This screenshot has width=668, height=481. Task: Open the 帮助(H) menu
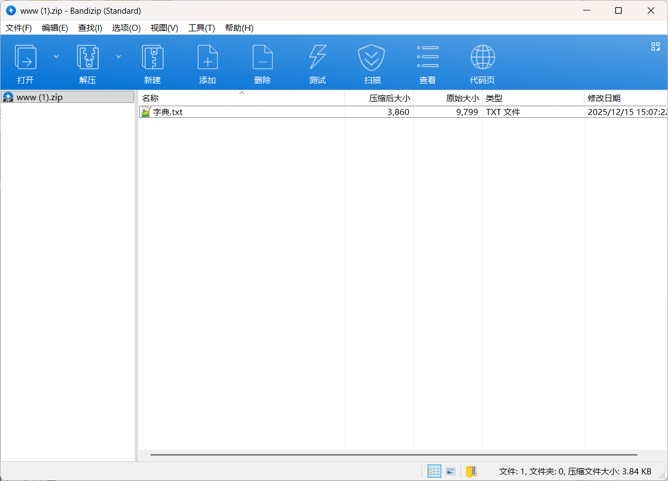(x=239, y=28)
